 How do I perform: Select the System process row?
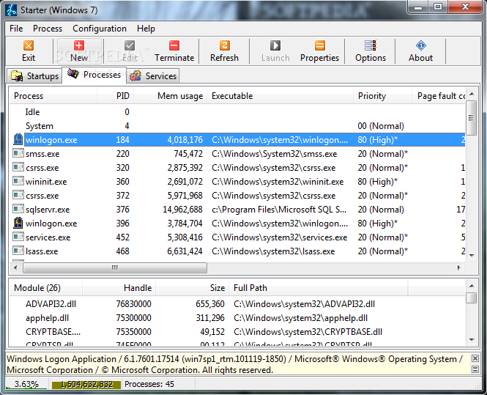tap(237, 126)
